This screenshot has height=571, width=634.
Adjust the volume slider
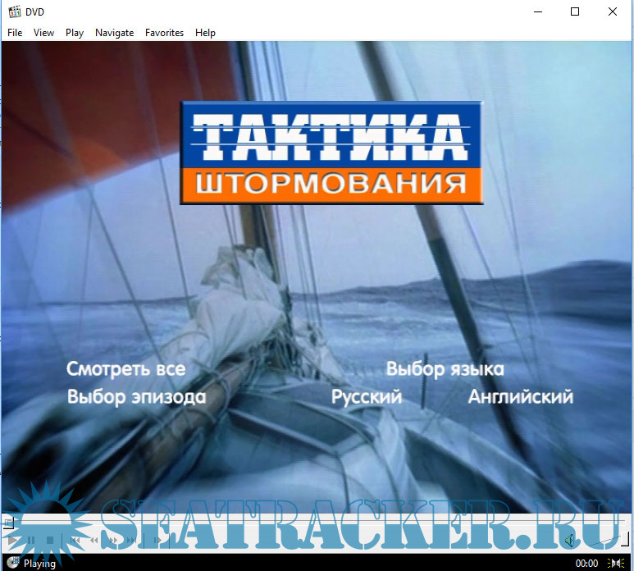coord(601,541)
